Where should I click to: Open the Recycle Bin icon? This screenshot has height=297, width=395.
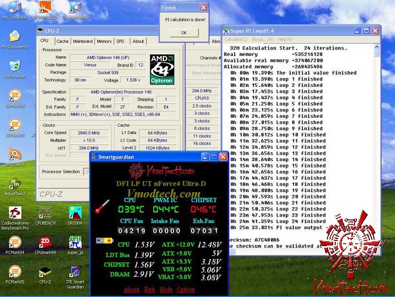(x=15, y=69)
